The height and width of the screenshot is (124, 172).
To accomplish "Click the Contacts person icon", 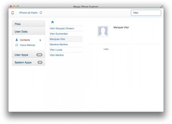I will click(17, 40).
